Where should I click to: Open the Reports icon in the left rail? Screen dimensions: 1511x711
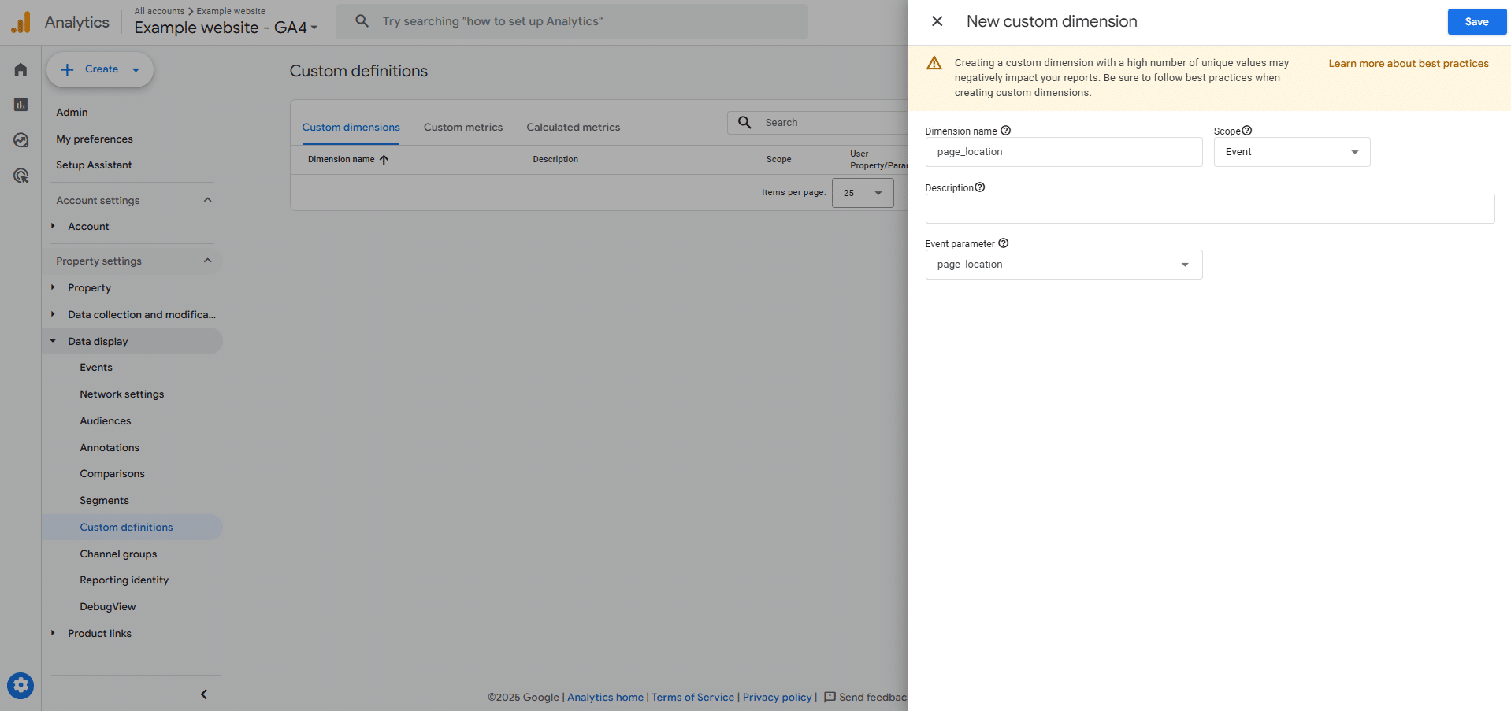pyautogui.click(x=20, y=104)
